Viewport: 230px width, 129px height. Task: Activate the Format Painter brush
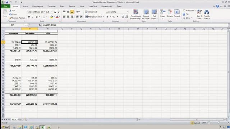(x=10, y=18)
